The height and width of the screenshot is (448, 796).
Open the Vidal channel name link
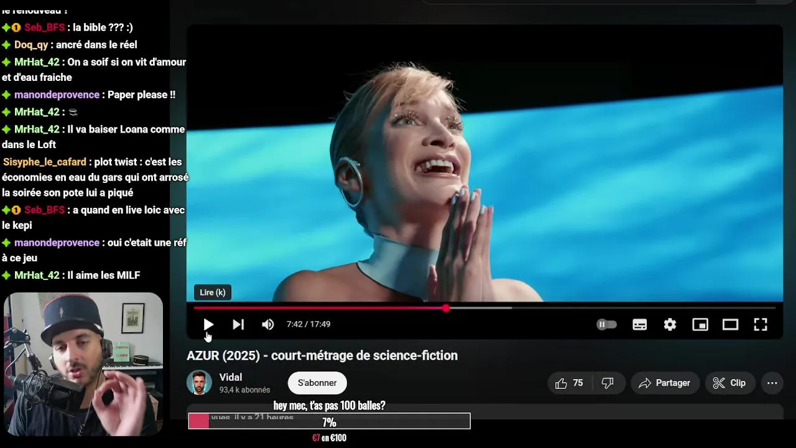[231, 377]
